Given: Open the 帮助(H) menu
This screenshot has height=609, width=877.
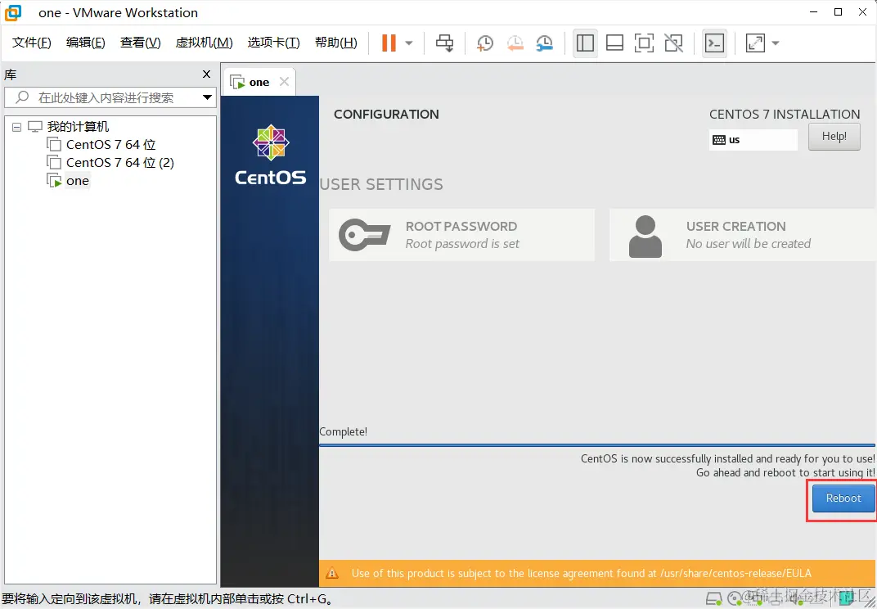Looking at the screenshot, I should (x=336, y=43).
